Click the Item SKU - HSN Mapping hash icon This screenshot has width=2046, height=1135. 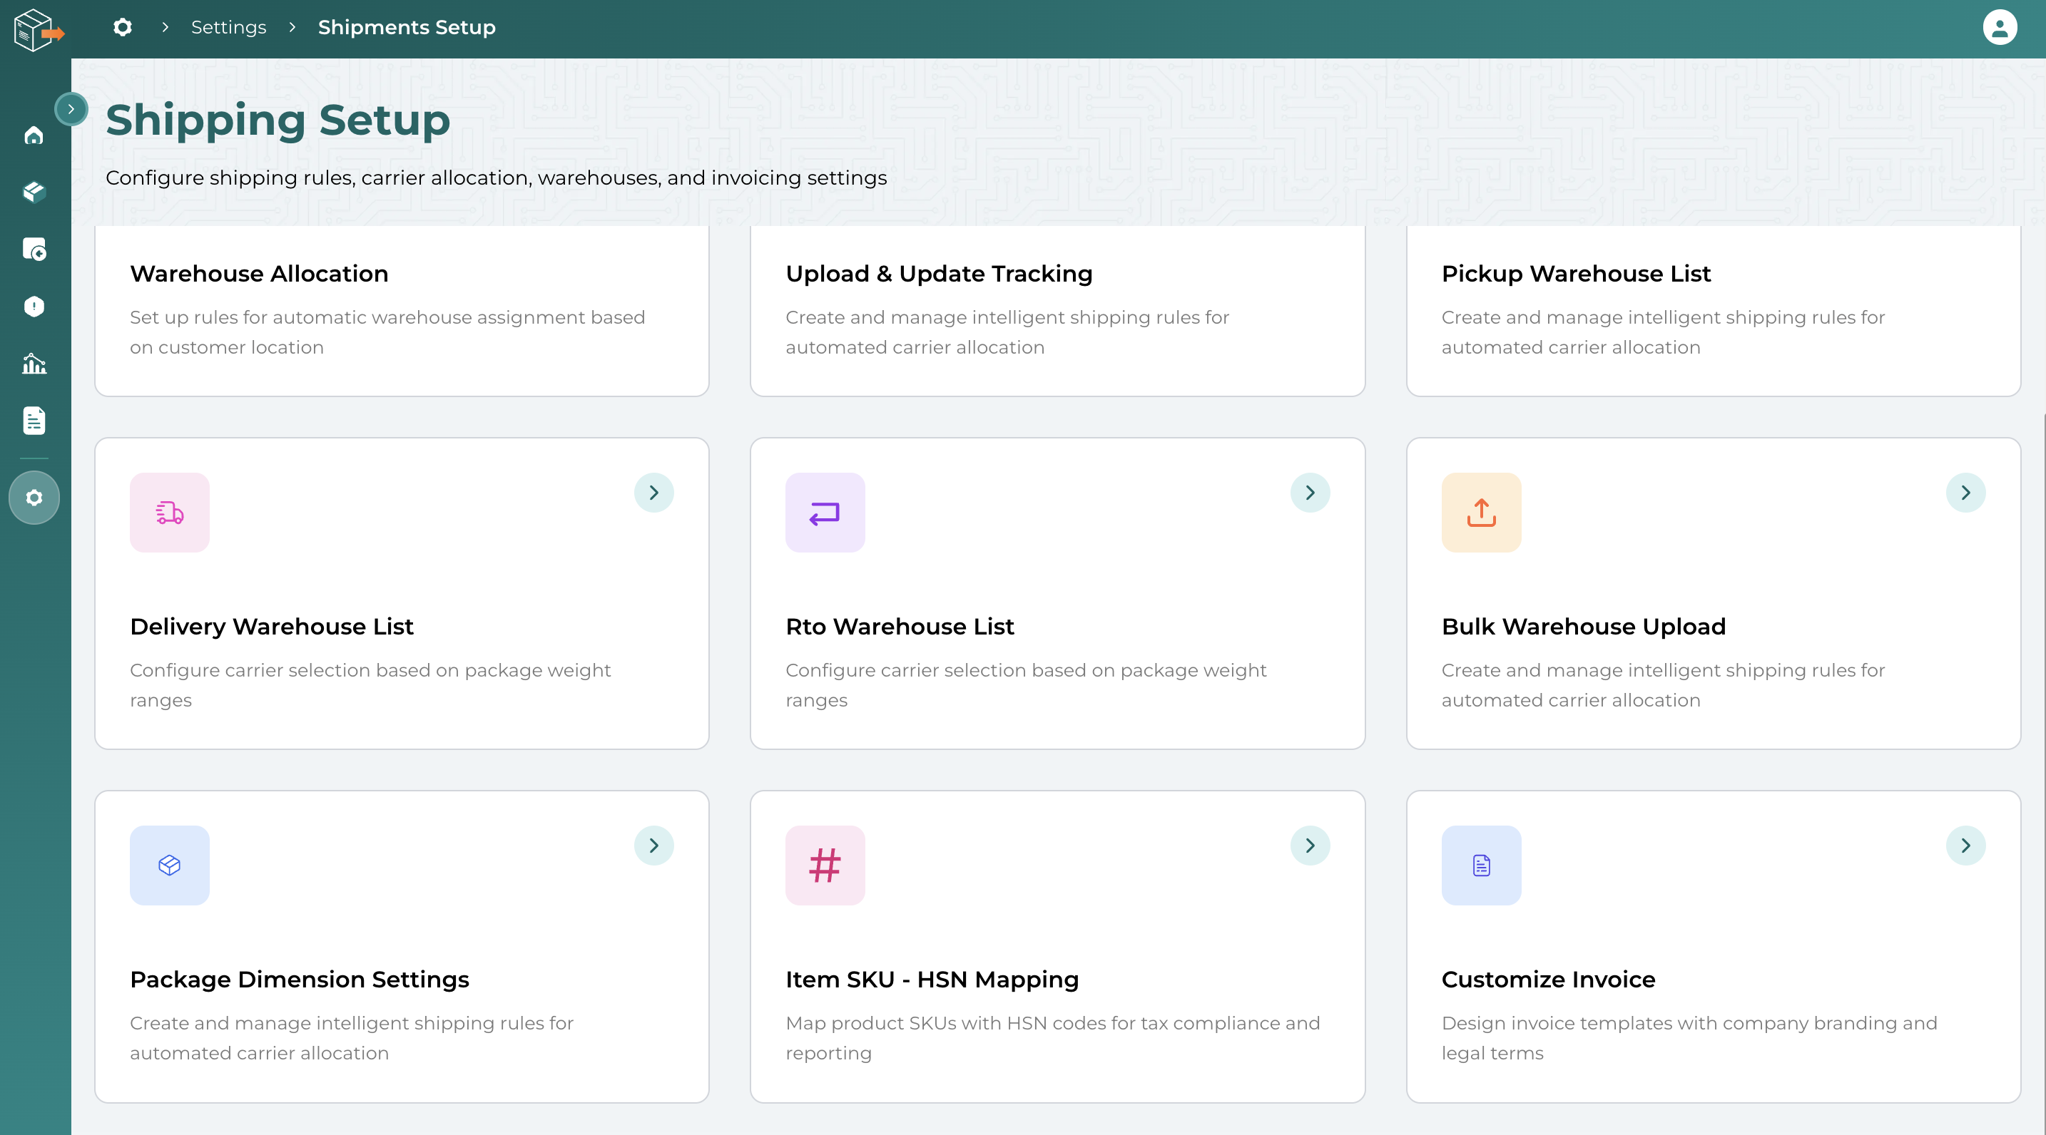click(x=825, y=865)
